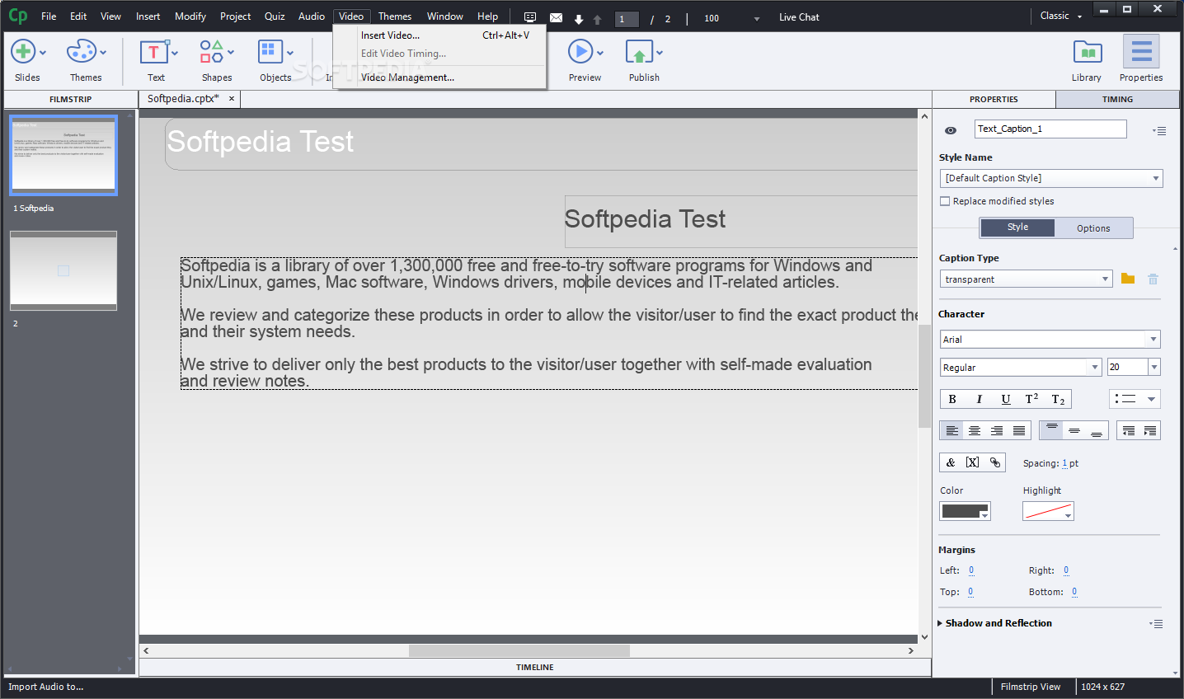This screenshot has height=699, width=1184.
Task: Open the File menu
Action: click(49, 16)
